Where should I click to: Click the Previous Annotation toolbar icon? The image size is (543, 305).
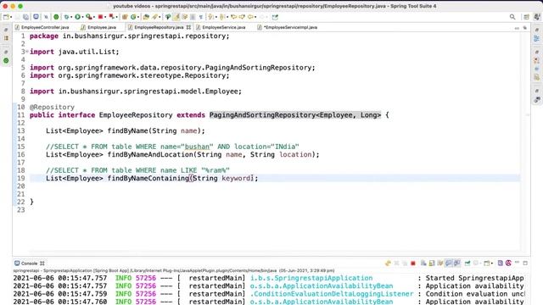(221, 17)
